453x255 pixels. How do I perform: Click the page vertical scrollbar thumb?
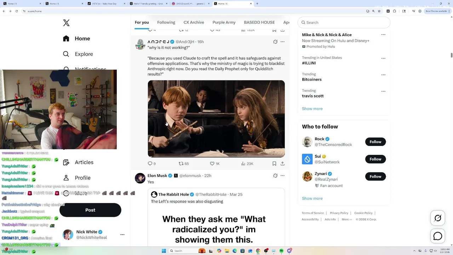click(451, 55)
